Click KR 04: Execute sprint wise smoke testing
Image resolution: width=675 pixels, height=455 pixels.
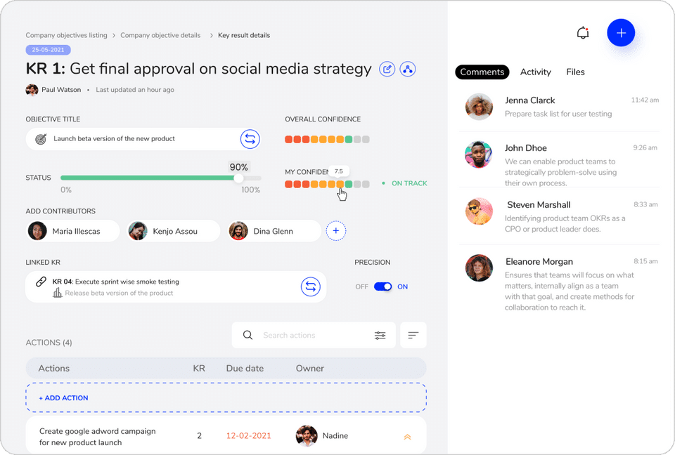(x=116, y=282)
